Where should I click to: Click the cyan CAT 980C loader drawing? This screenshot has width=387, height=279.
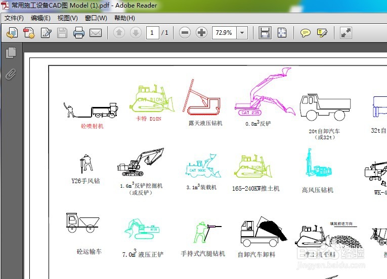(x=203, y=165)
